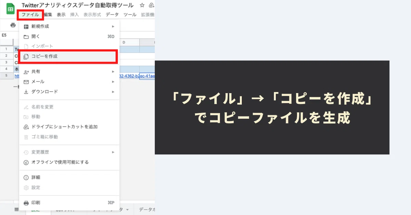The width and height of the screenshot is (411, 215).
Task: Open the sheet tab dropdown arrow at bottom
Action: (x=127, y=210)
